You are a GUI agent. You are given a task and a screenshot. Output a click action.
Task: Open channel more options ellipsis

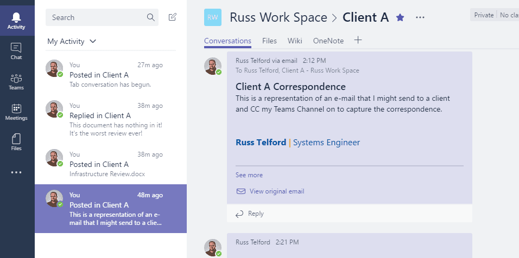coord(420,17)
